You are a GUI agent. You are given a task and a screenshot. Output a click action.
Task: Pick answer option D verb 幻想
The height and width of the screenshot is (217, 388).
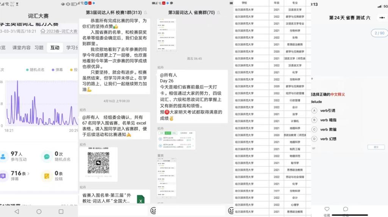tap(314, 139)
